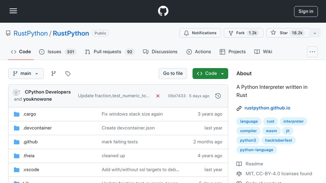The width and height of the screenshot is (326, 183).
Task: Select the interpreter topic tag
Action: pos(293,121)
